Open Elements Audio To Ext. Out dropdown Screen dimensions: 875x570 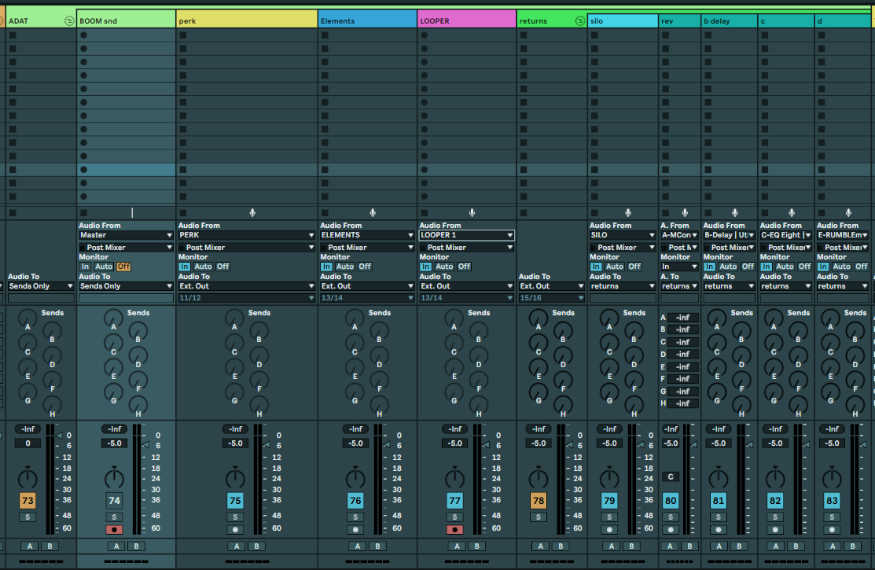point(367,286)
